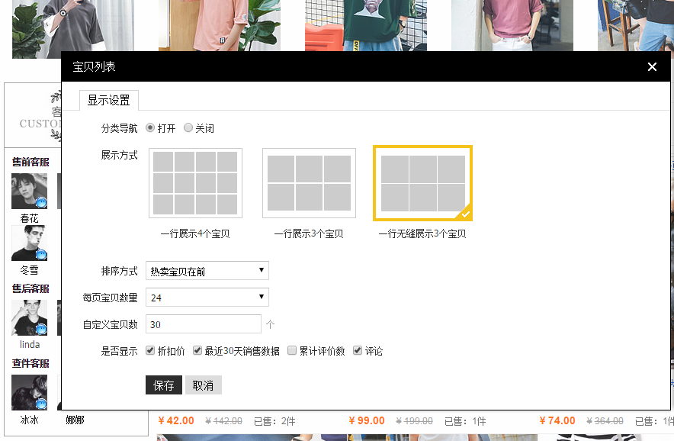Screen dimensions: 674x441
Task: Click 春花 customer service avatar
Action: [x=29, y=192]
